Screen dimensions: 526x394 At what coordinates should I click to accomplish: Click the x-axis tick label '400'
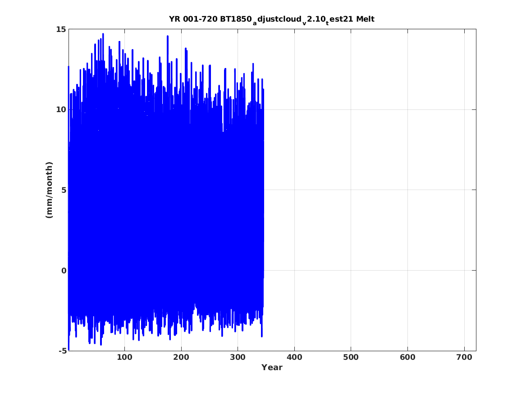click(x=294, y=358)
